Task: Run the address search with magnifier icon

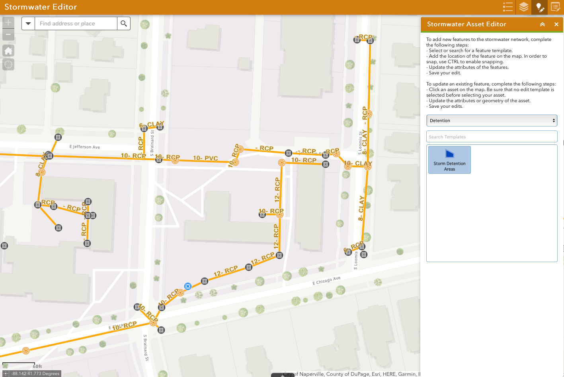Action: click(124, 23)
